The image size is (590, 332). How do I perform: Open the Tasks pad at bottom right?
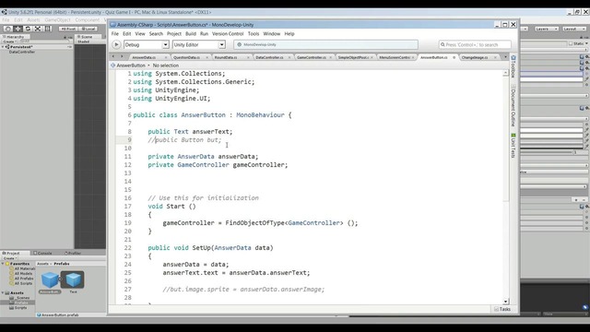coord(502,309)
